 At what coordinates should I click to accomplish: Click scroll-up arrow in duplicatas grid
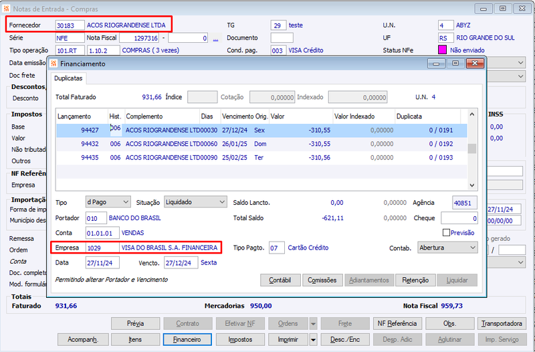(472, 114)
